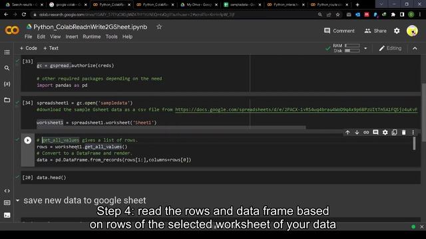Image resolution: width=426 pixels, height=239 pixels.
Task: Open more cell actions menu
Action: pyautogui.click(x=413, y=132)
